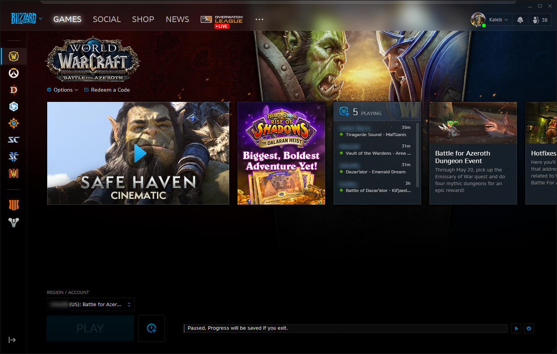
Task: Select the Diablo III sidebar icon
Action: [x=14, y=90]
